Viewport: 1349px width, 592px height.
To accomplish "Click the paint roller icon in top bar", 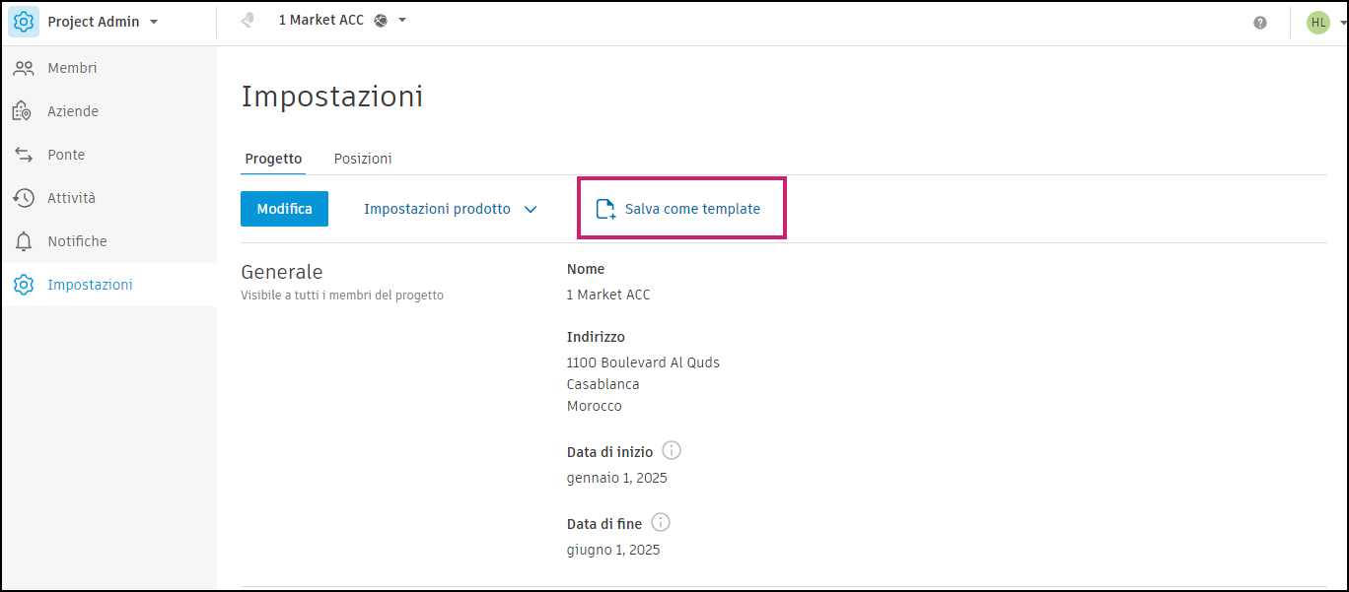I will point(248,19).
